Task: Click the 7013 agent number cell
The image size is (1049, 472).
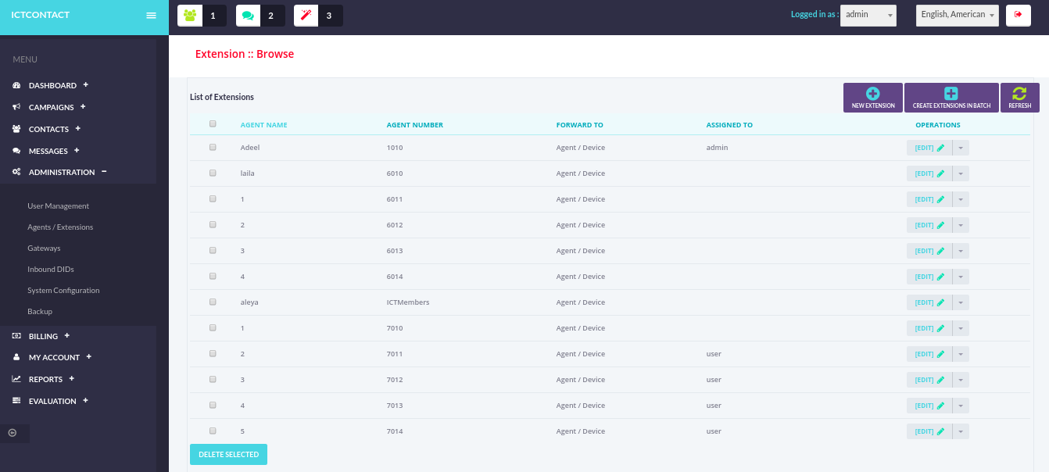Action: [x=395, y=406]
